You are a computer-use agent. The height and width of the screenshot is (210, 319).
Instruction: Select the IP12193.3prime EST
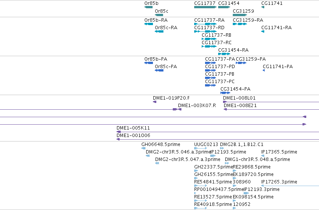(246, 193)
